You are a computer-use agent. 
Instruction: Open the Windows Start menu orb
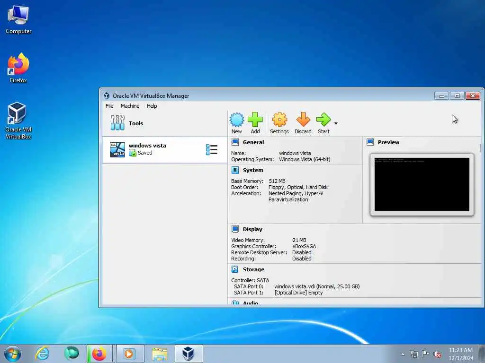[x=13, y=354]
